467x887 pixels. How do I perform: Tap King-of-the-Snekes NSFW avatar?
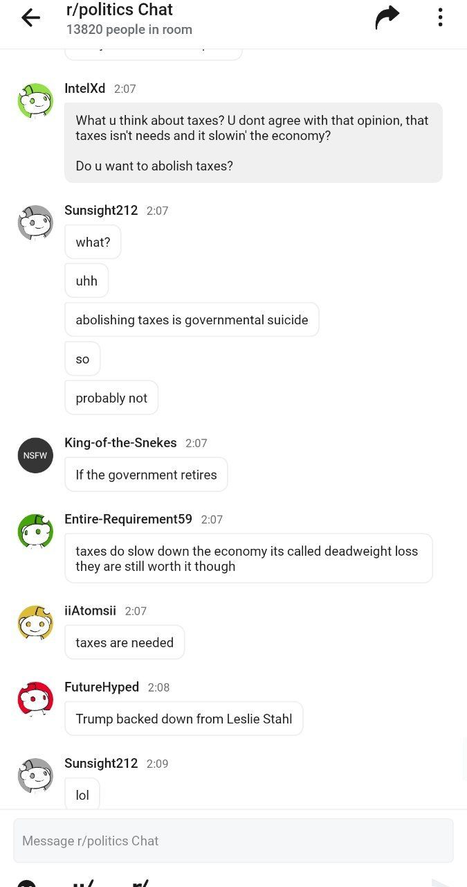[35, 455]
